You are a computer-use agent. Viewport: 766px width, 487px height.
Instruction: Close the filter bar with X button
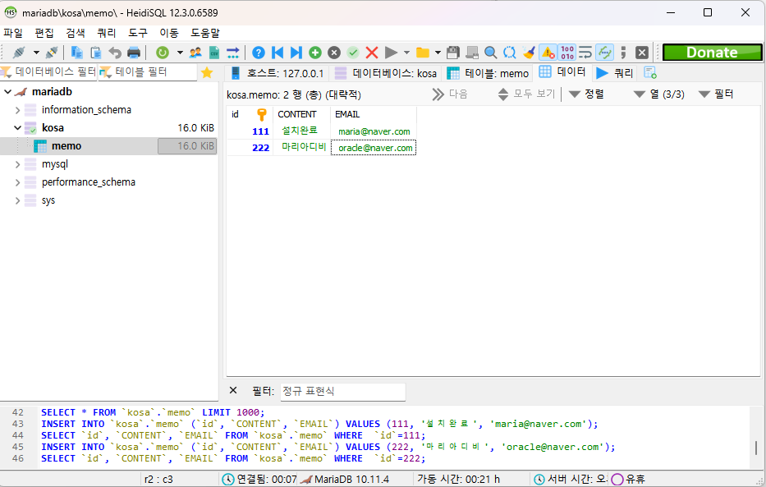pos(233,390)
